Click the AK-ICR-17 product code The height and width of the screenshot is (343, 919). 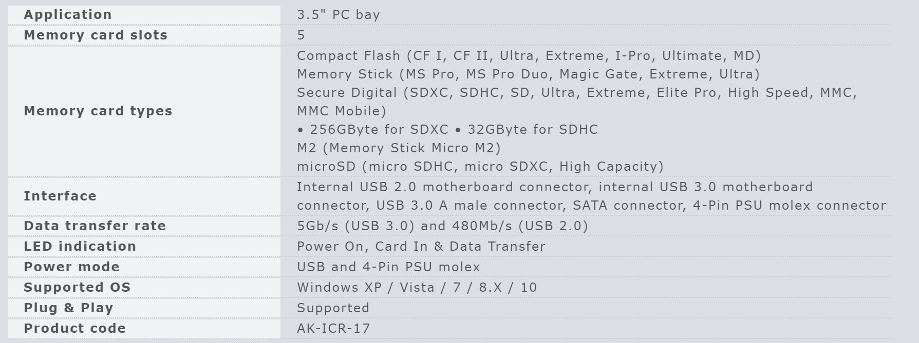click(x=333, y=329)
